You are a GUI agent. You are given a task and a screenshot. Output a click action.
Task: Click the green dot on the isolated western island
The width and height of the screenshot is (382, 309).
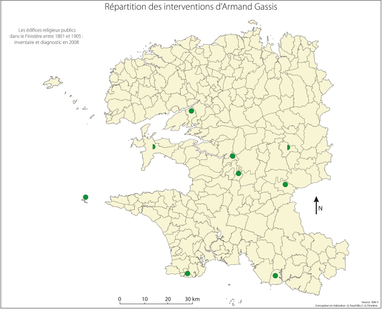click(x=86, y=197)
